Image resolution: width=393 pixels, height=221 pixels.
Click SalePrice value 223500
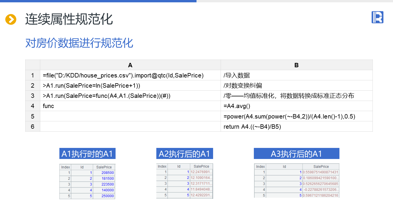pyautogui.click(x=104, y=184)
